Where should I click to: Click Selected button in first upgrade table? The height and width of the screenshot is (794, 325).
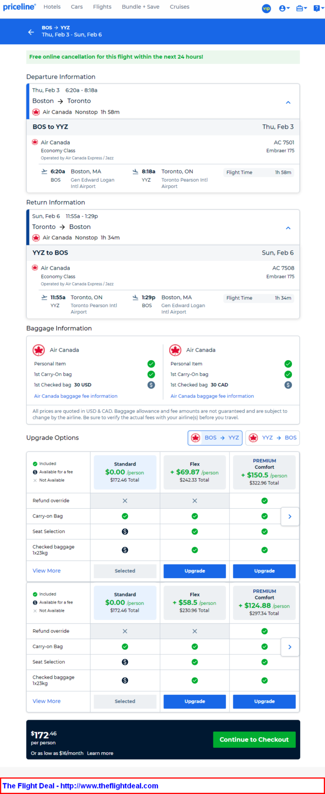[x=125, y=571]
